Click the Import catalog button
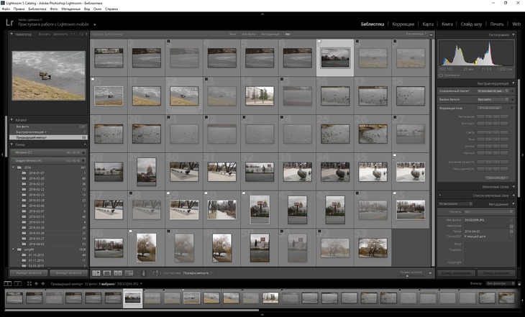 29,273
